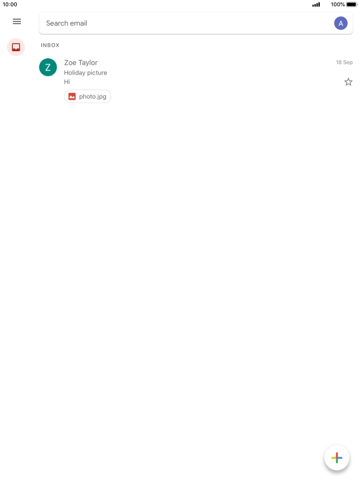360x481 pixels.
Task: Click the Holiday picture subject line
Action: tap(85, 73)
